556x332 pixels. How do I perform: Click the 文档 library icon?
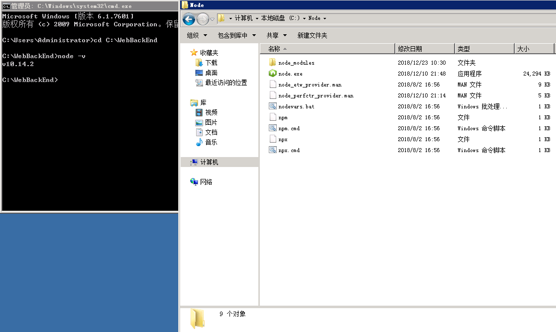point(199,132)
